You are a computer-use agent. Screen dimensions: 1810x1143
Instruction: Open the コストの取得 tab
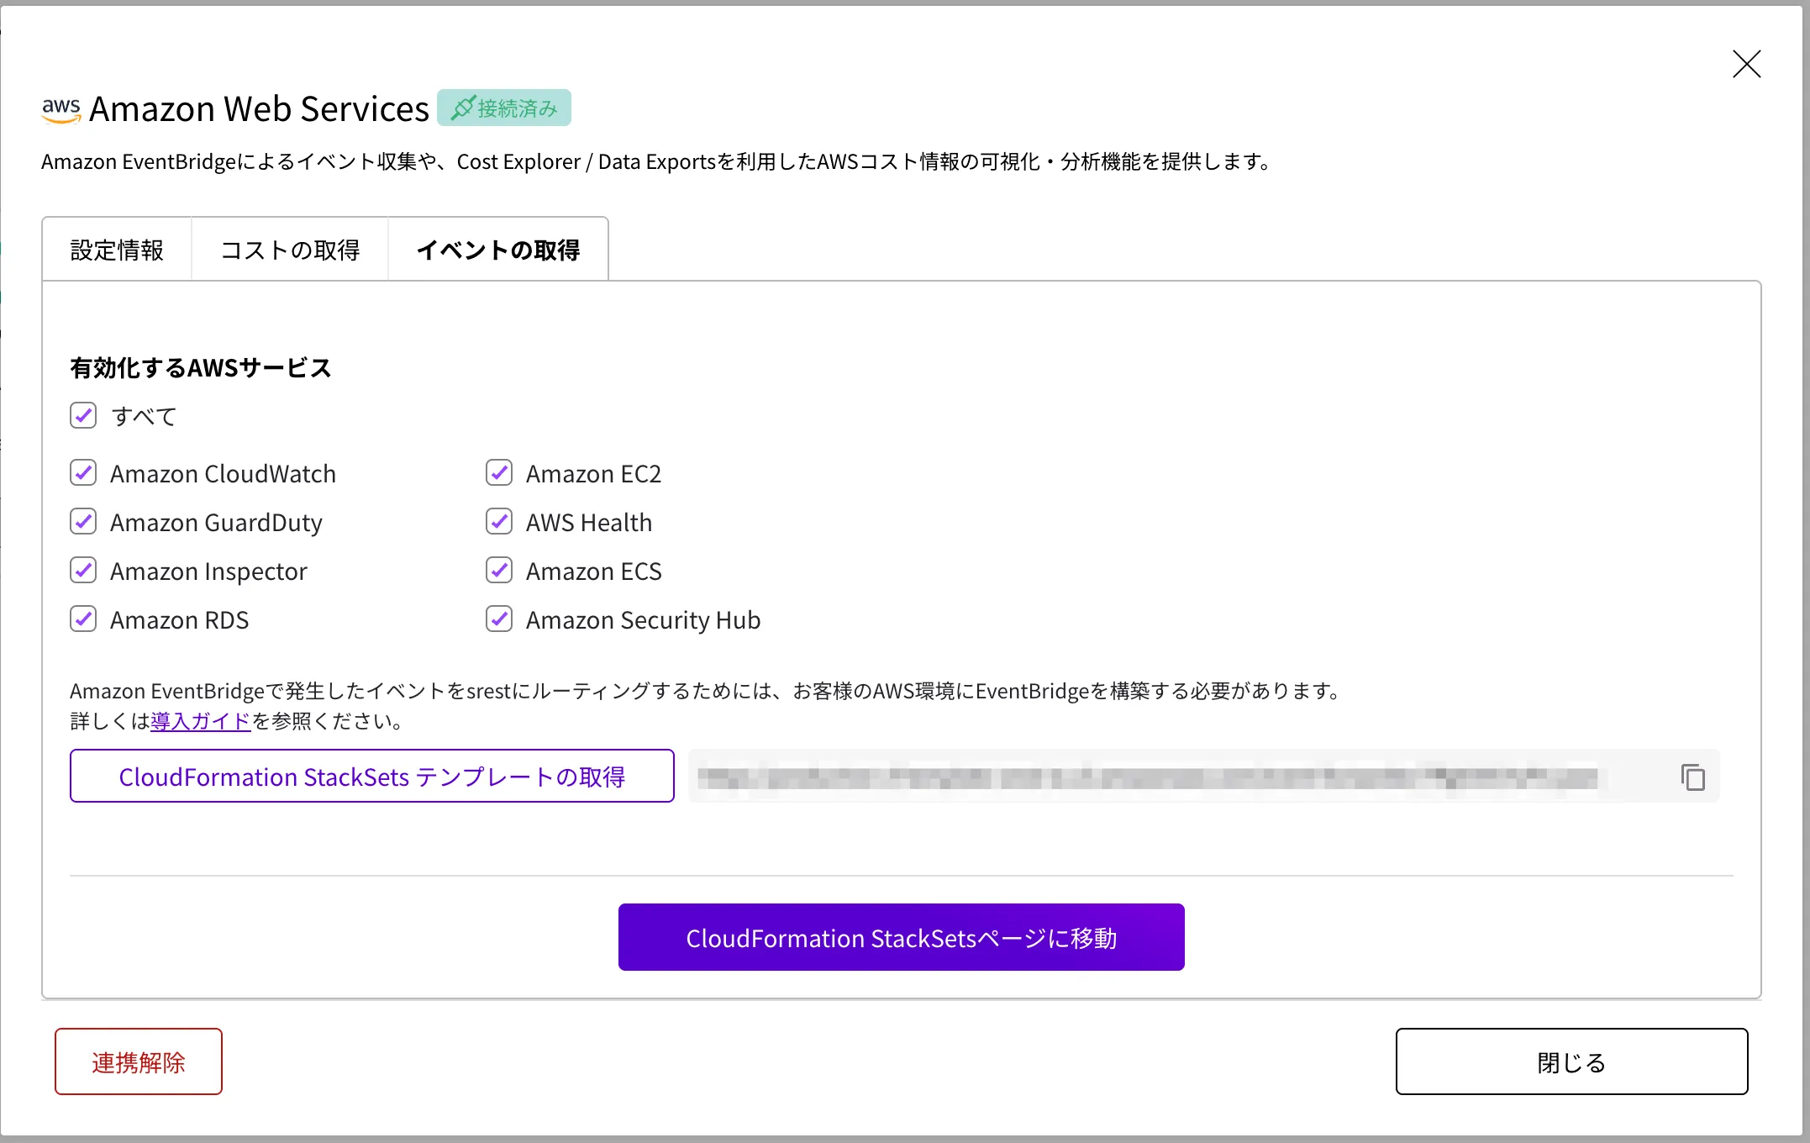click(x=290, y=250)
